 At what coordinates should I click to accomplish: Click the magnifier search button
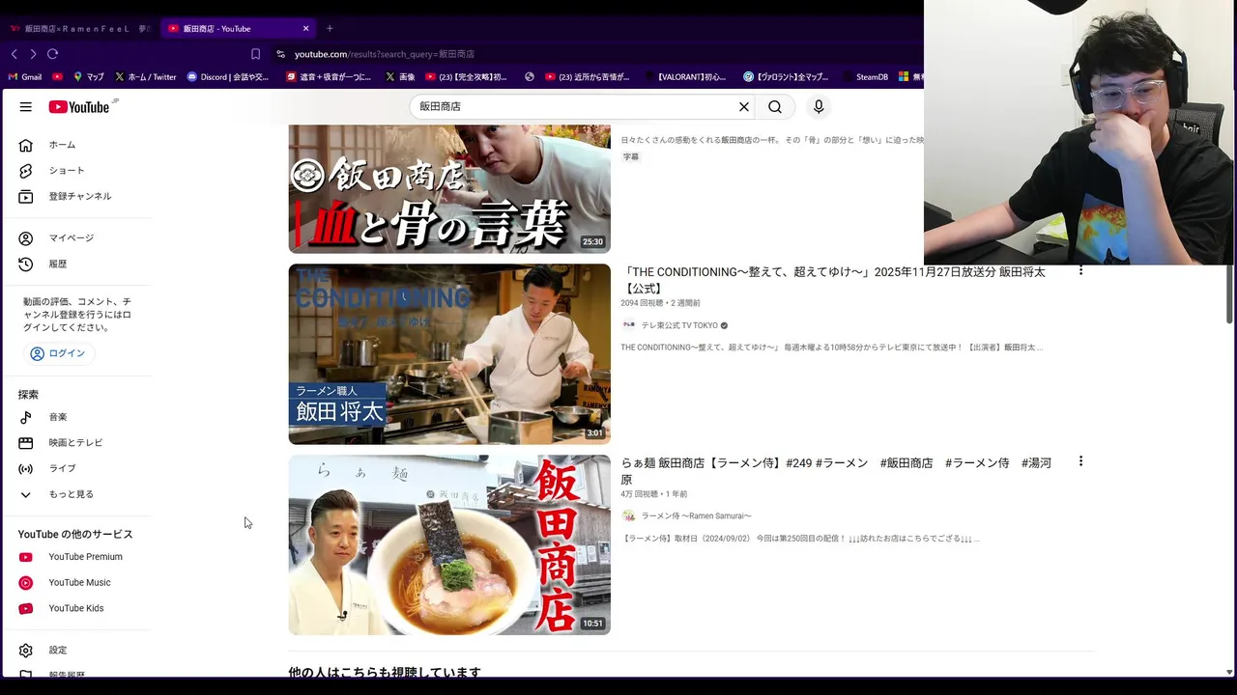(x=775, y=107)
